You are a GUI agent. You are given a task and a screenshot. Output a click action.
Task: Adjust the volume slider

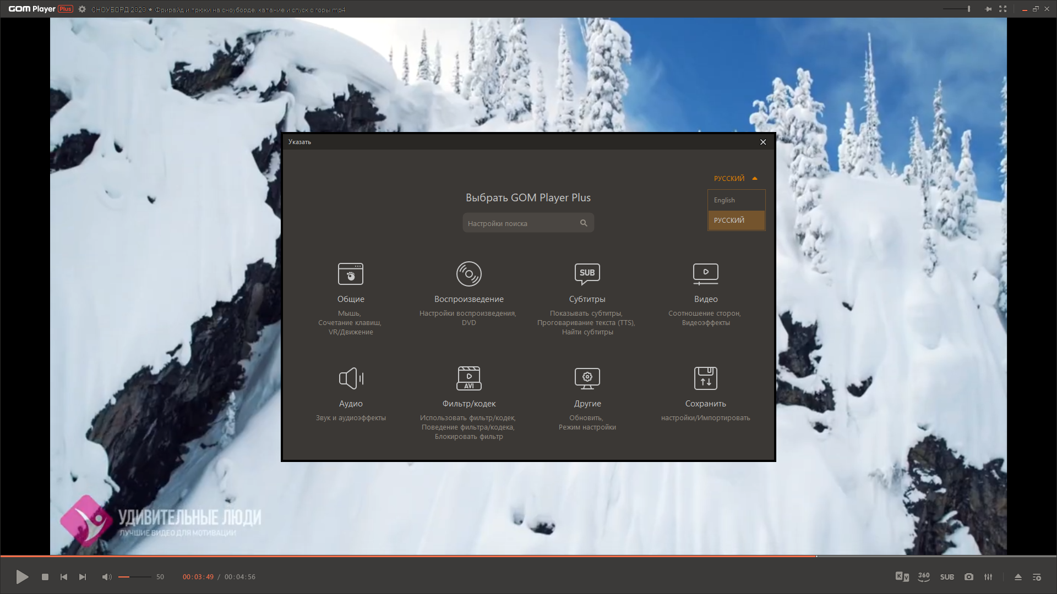(135, 577)
